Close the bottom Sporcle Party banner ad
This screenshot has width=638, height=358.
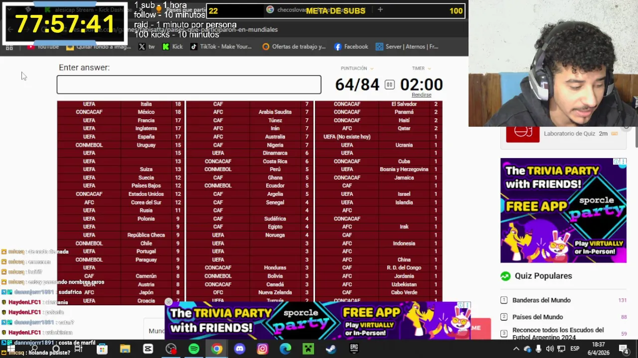(168, 302)
